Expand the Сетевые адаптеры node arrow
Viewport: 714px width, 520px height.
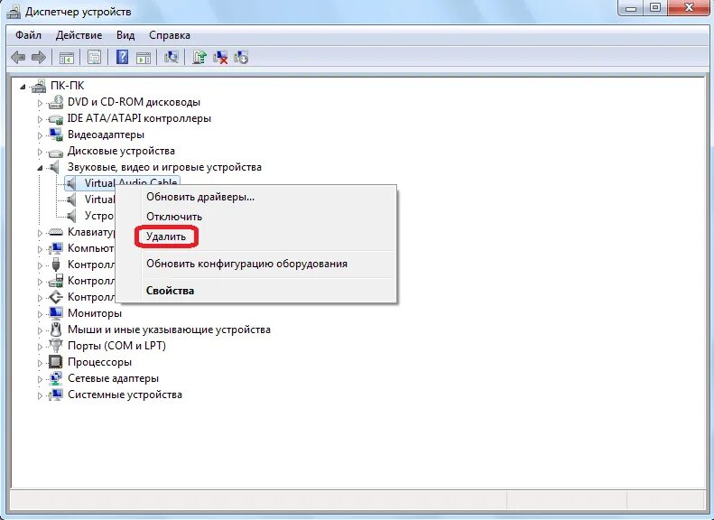tap(40, 379)
